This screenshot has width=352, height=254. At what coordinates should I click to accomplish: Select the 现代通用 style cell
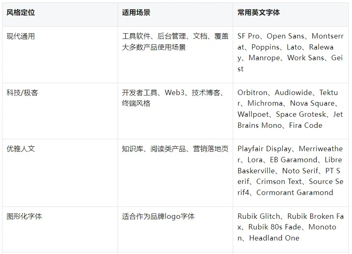tap(21, 36)
